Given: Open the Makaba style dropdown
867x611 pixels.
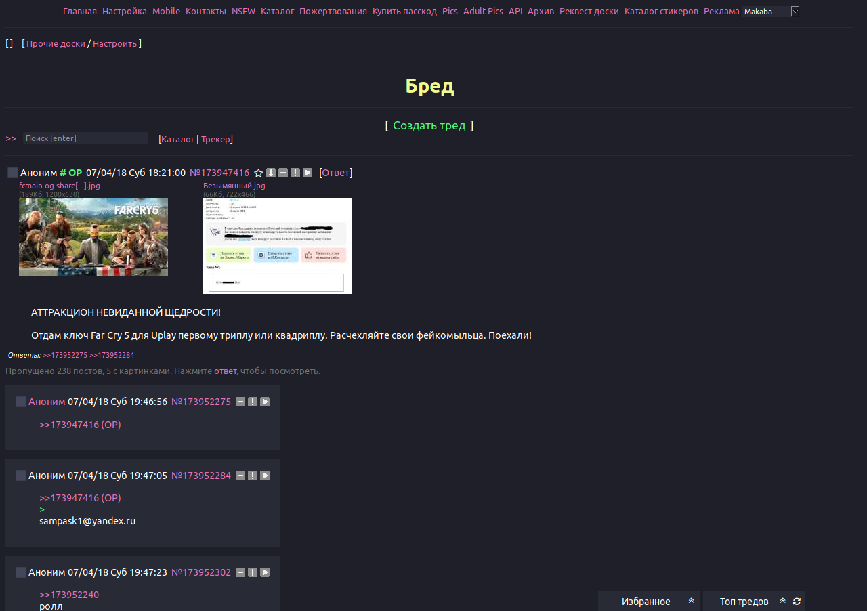Looking at the screenshot, I should (x=771, y=12).
